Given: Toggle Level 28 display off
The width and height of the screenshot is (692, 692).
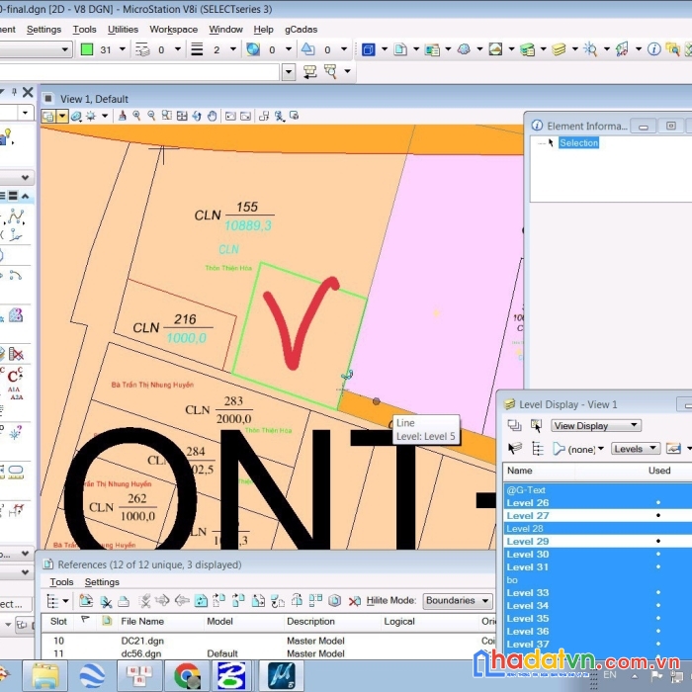Looking at the screenshot, I should pos(525,529).
